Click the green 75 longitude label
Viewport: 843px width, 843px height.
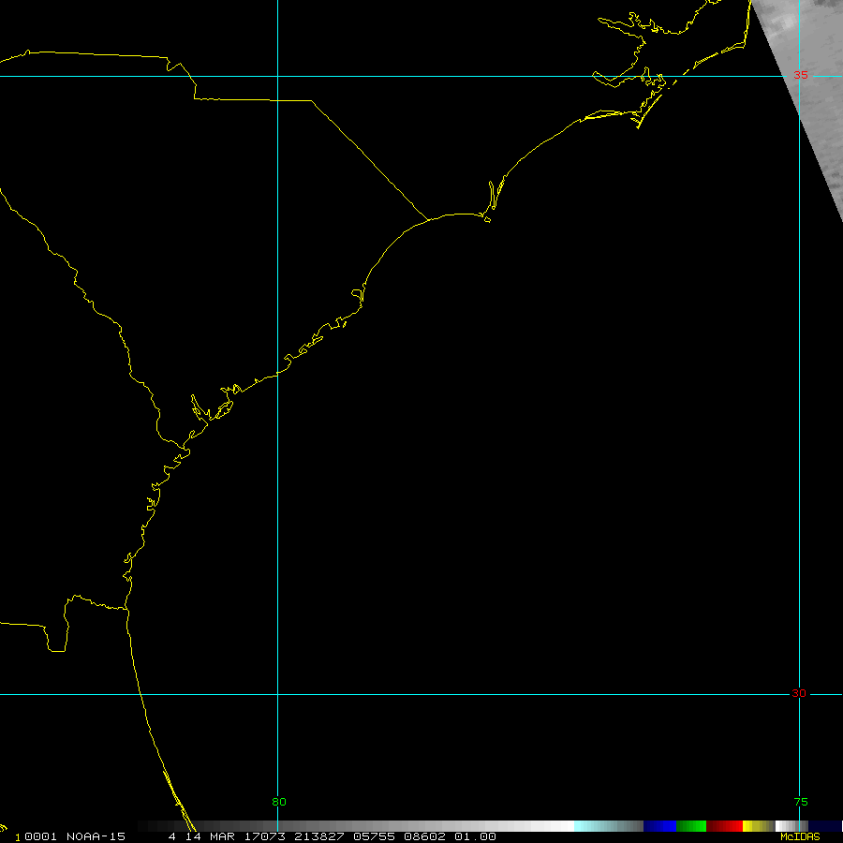pyautogui.click(x=800, y=802)
